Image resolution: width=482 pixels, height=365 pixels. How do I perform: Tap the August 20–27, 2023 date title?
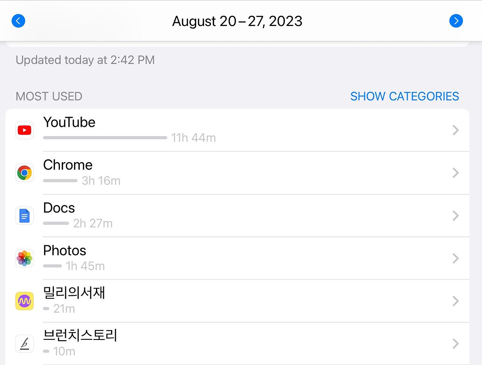pyautogui.click(x=237, y=21)
